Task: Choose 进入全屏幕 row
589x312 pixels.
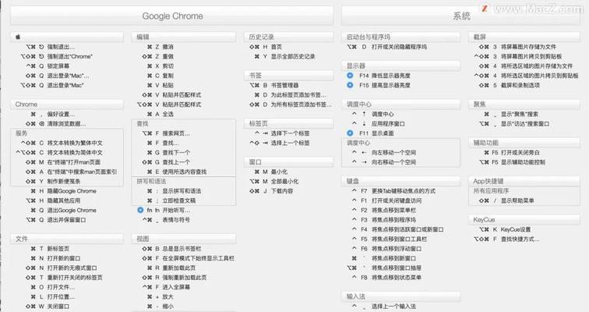Action: [x=166, y=287]
